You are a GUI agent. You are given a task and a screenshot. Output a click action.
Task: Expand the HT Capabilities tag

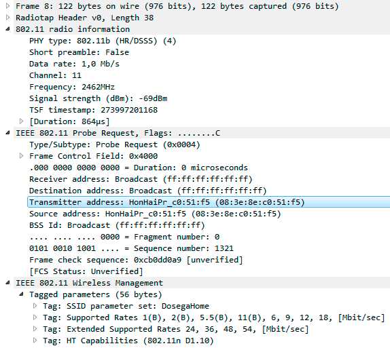[35, 341]
